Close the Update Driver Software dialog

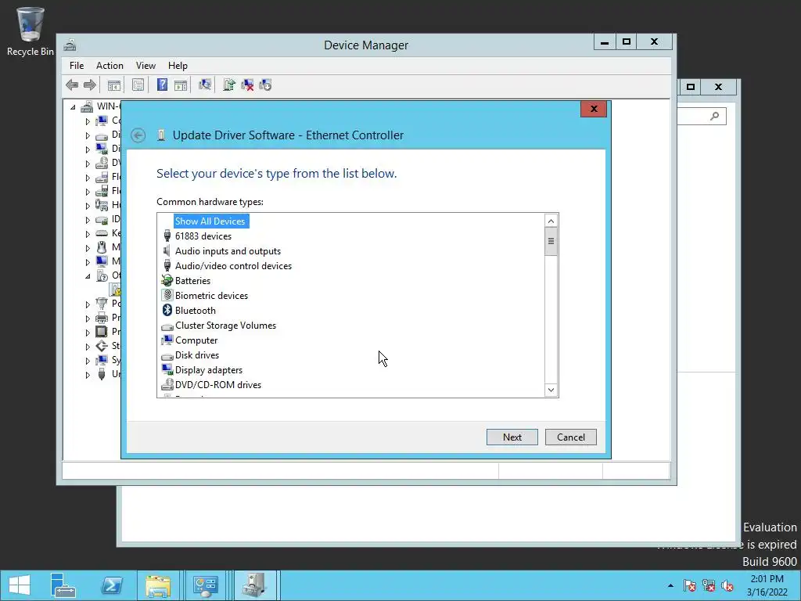click(594, 109)
